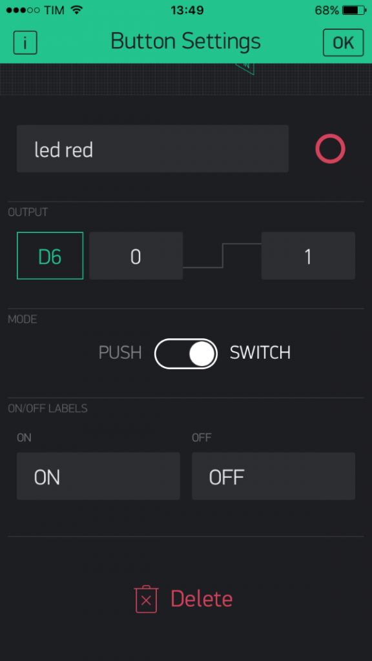Switch the button mode from SWITCH to PUSH
Screen dimensions: 372x661
click(x=186, y=353)
